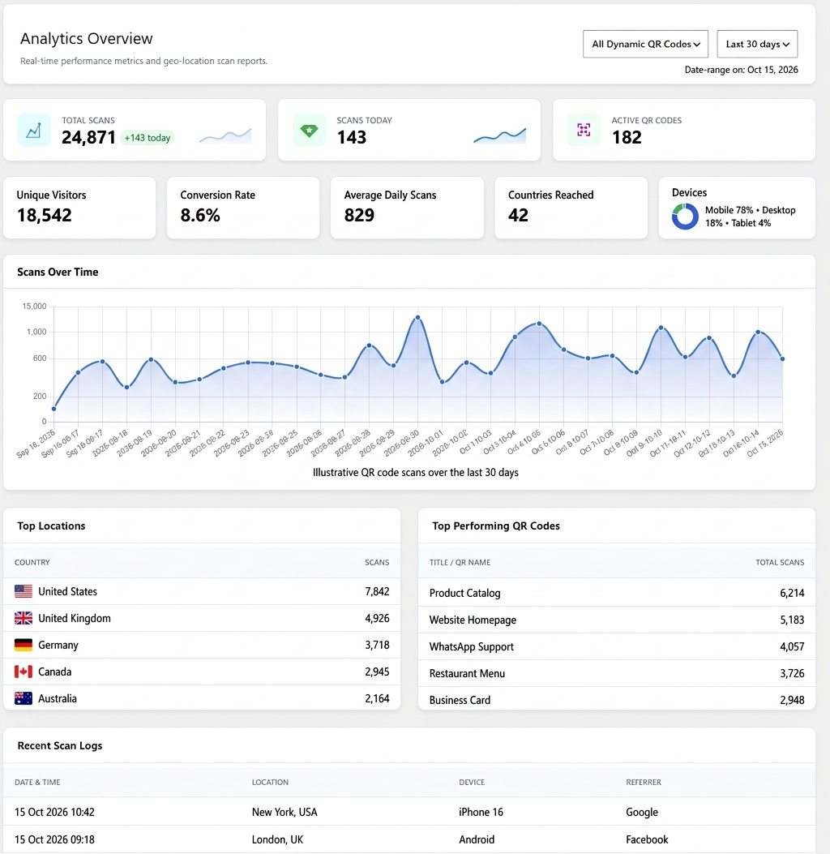Click the DATE & TIME column header
The image size is (830, 854).
37,782
